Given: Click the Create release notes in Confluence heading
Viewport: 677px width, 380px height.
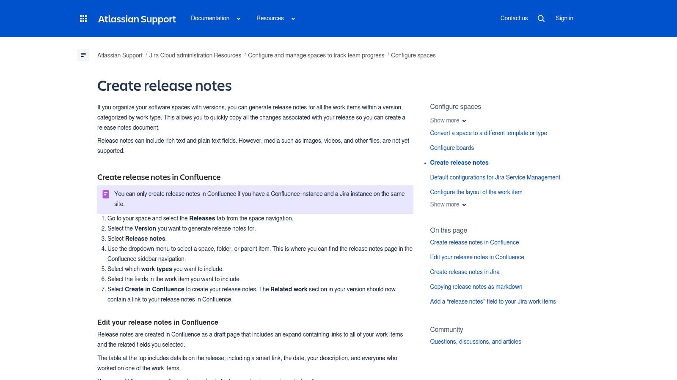Looking at the screenshot, I should click(x=159, y=177).
